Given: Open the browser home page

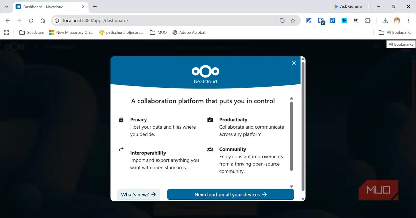Looking at the screenshot, I should click(x=43, y=20).
